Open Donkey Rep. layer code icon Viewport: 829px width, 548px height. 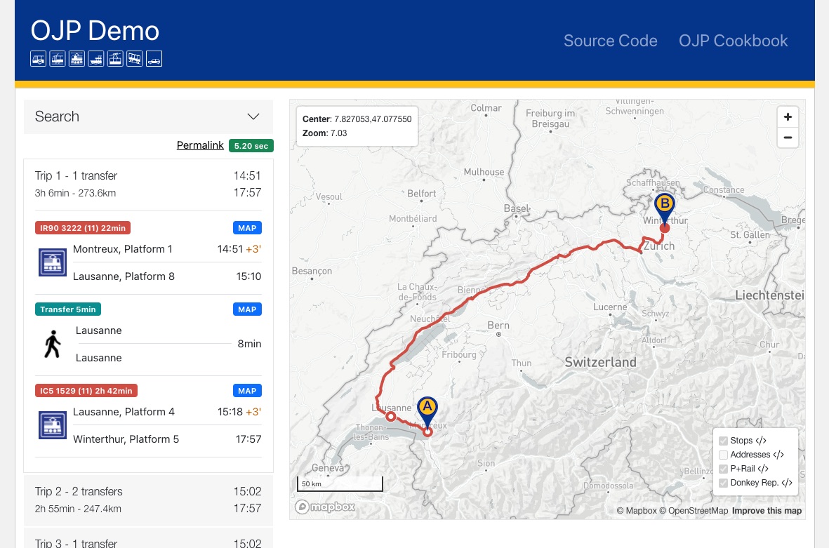point(787,483)
